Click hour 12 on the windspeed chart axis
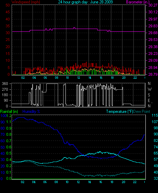Screen dimensions: 158x193 (x=78, y=77)
